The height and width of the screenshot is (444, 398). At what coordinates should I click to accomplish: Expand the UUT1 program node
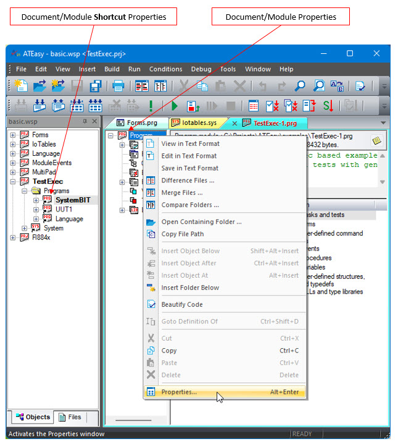point(36,210)
